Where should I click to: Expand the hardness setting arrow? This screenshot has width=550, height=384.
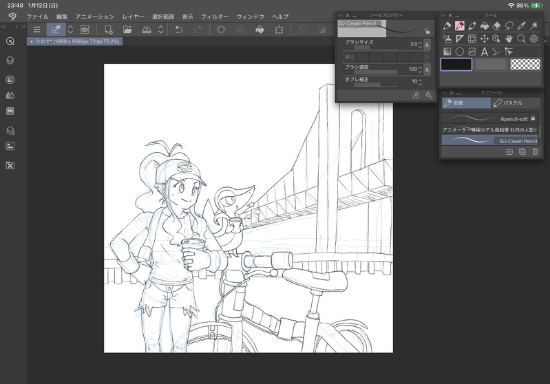click(427, 57)
